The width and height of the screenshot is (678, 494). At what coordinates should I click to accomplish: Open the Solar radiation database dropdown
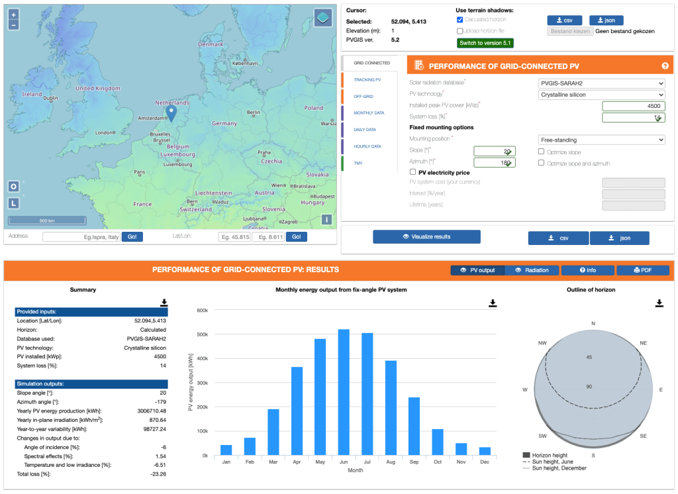click(601, 83)
